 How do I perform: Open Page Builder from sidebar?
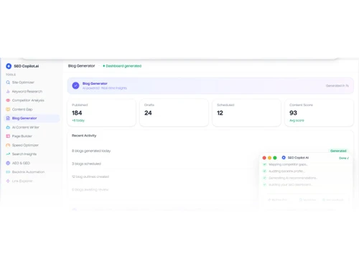[32, 136]
